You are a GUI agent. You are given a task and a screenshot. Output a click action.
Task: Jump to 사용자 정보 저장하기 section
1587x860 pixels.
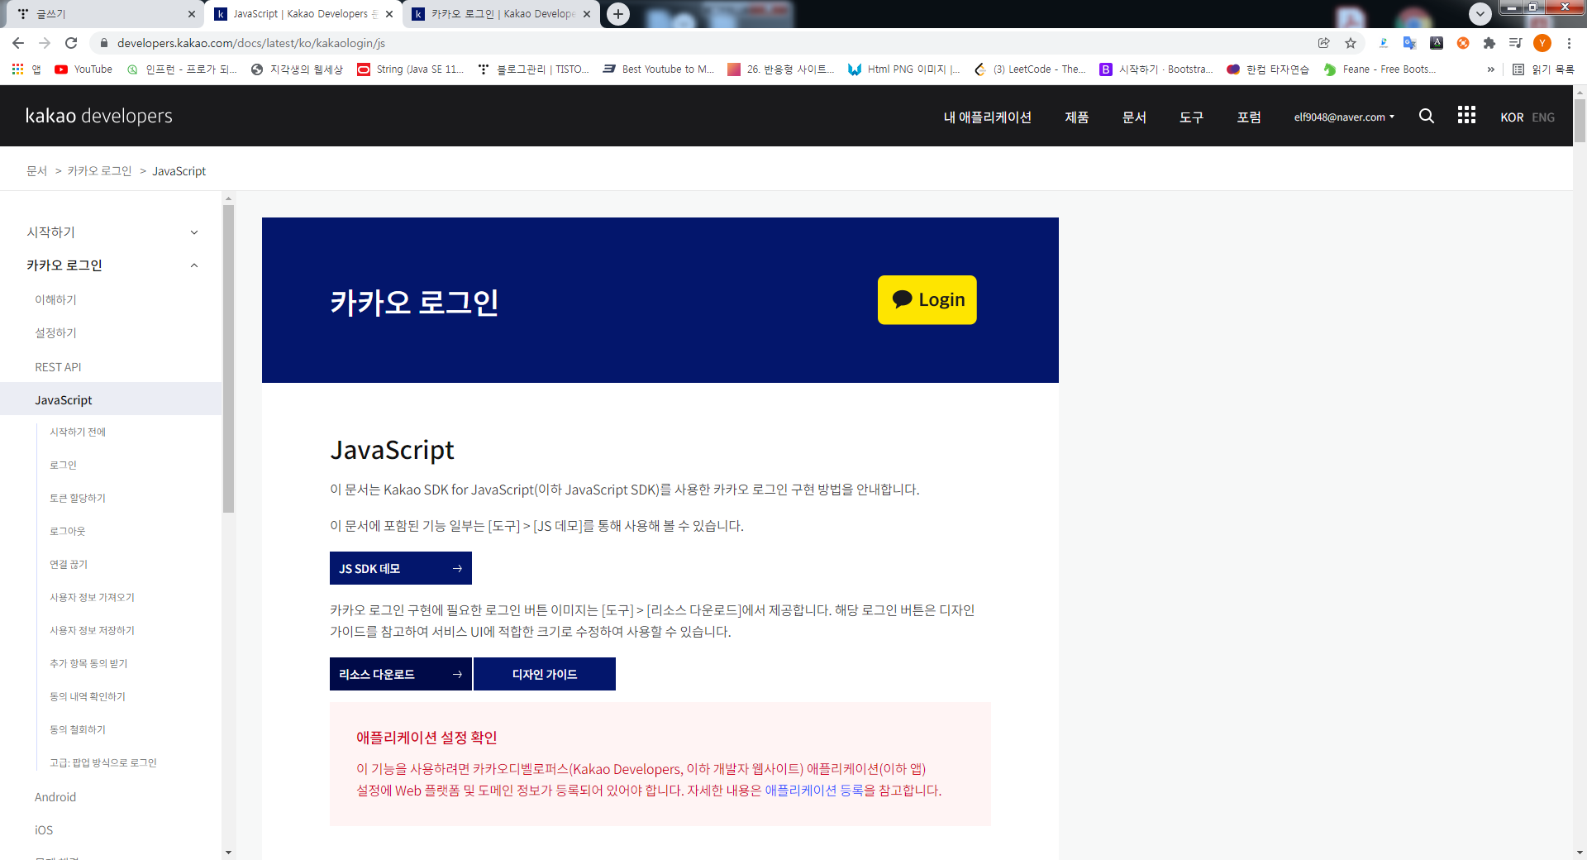[92, 631]
